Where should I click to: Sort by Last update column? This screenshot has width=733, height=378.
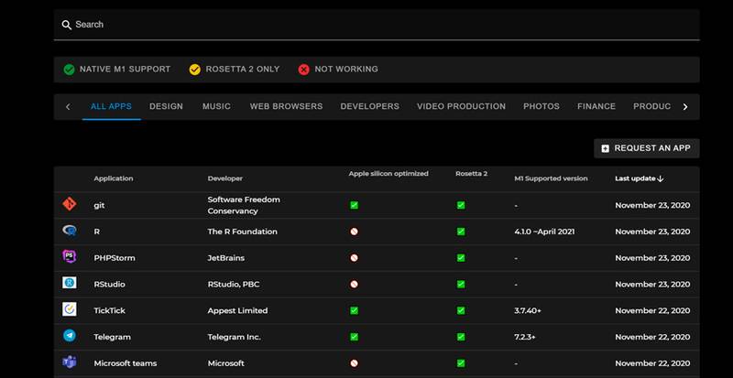coord(639,178)
